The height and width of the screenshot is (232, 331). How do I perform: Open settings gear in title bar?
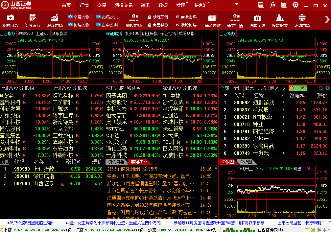tap(295, 5)
